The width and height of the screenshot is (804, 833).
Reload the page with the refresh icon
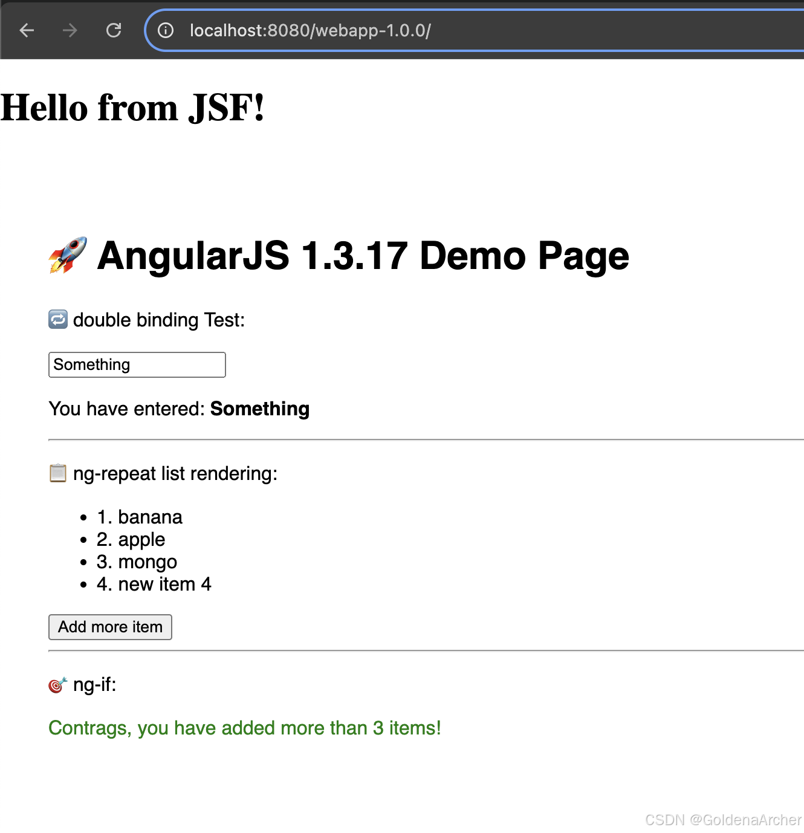114,30
